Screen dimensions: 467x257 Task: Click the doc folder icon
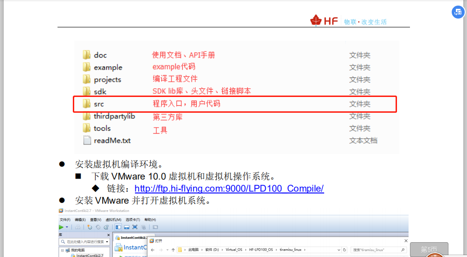(87, 55)
